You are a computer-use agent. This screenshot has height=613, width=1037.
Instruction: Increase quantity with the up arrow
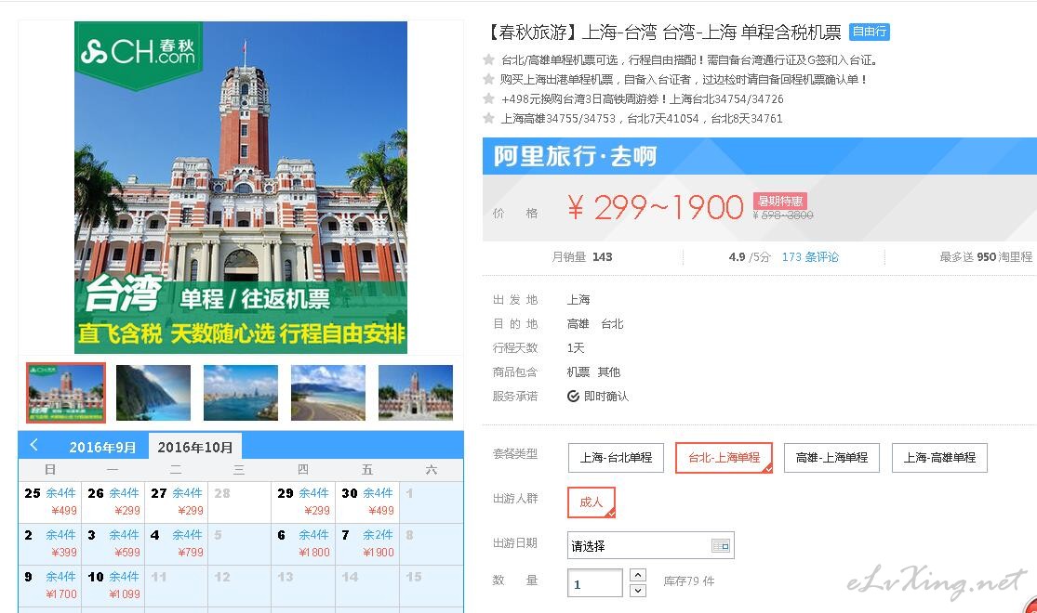coord(637,575)
